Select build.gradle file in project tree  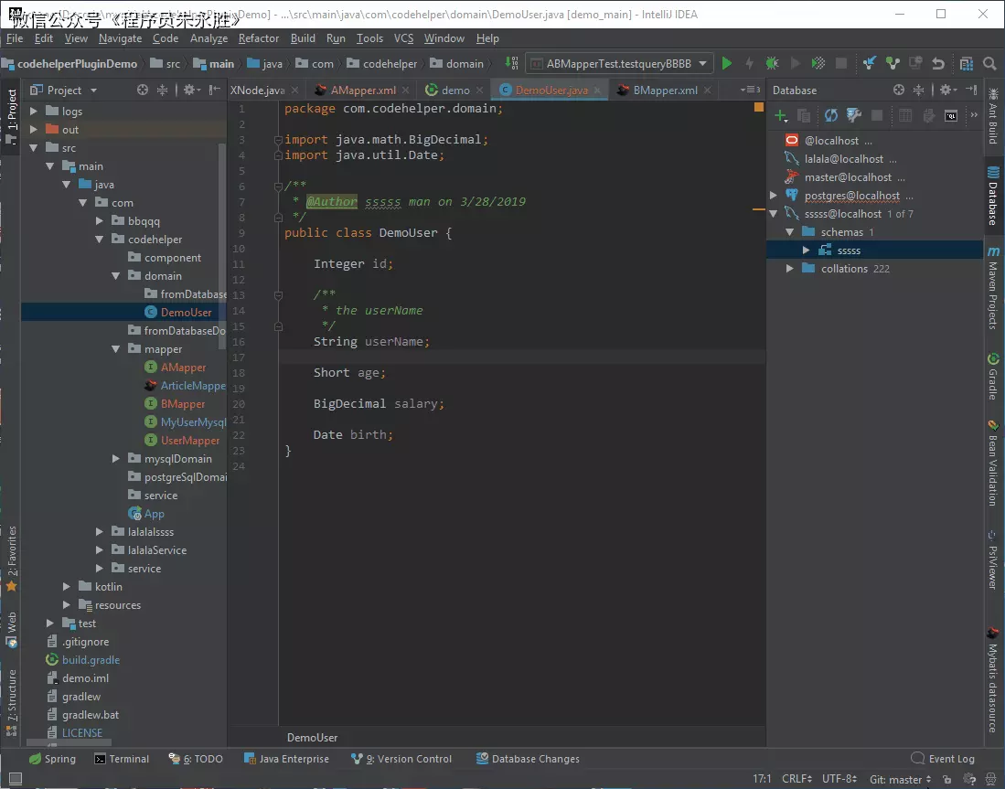(91, 660)
